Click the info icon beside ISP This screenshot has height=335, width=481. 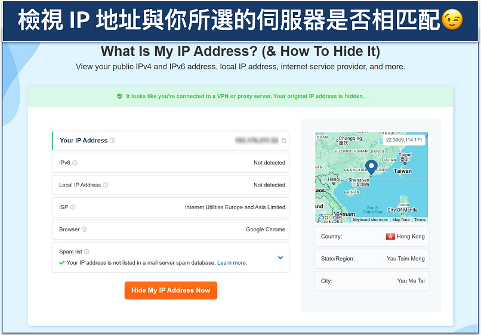[73, 207]
